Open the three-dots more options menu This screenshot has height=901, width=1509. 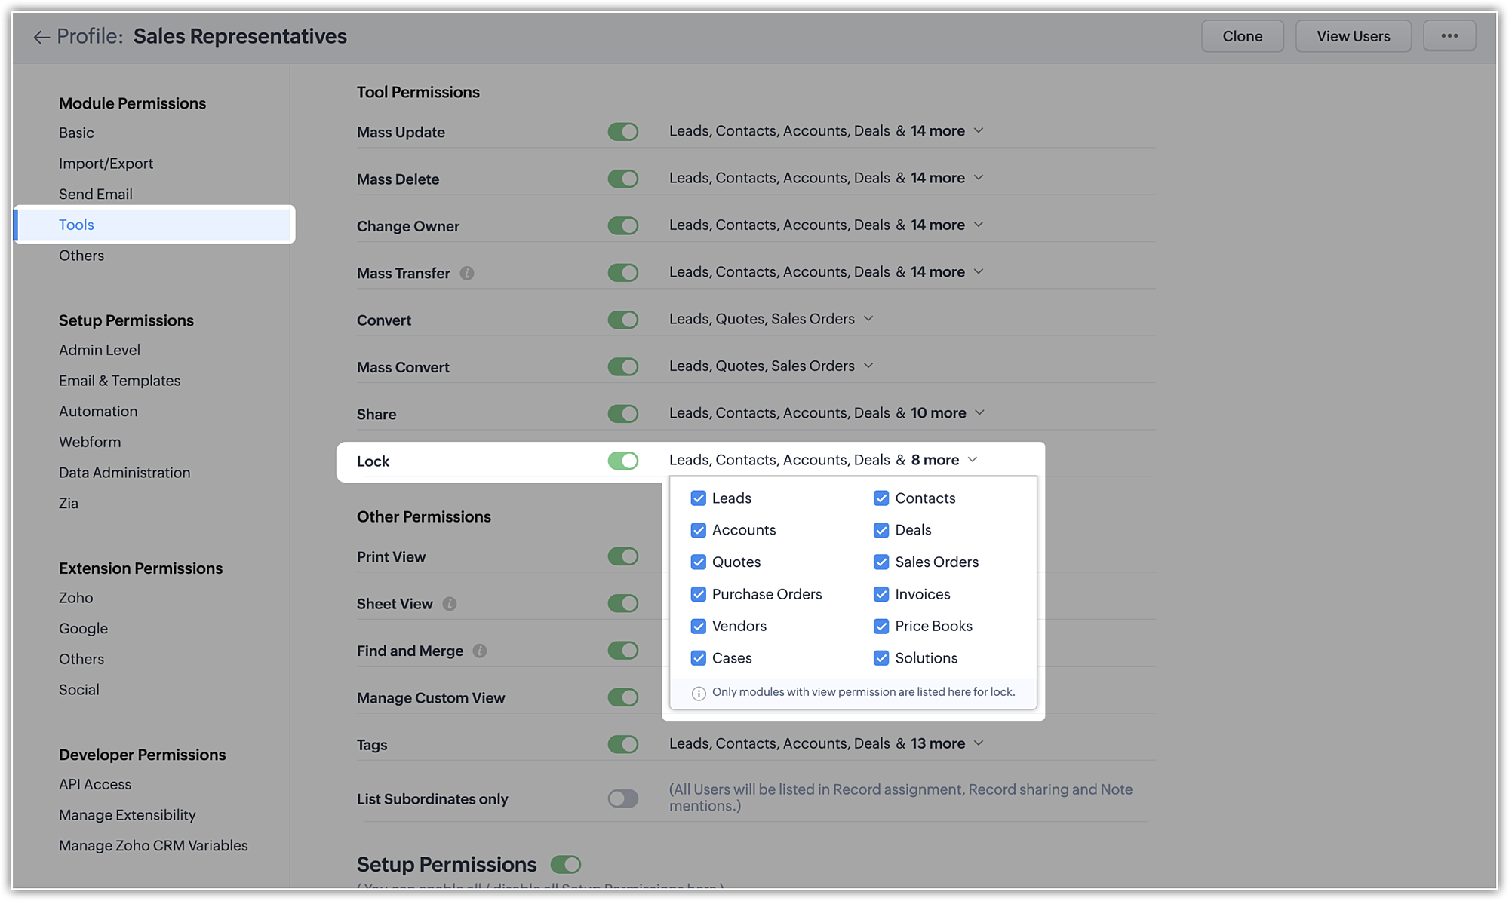pos(1449,36)
